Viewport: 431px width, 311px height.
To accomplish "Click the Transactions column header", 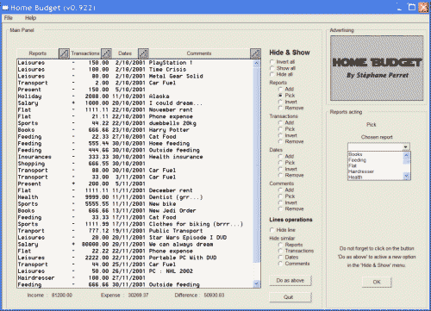I will 85,53.
